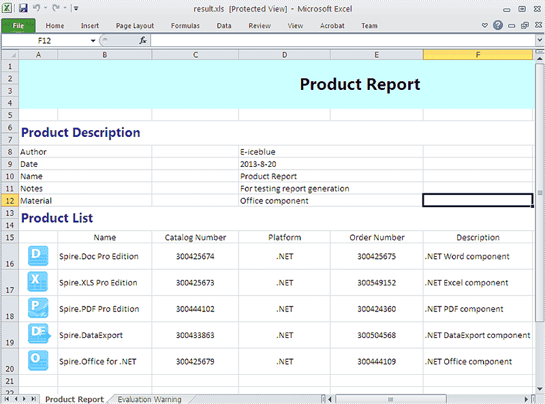Minimize the ribbon using the caret icon
The width and height of the screenshot is (545, 404).
484,25
